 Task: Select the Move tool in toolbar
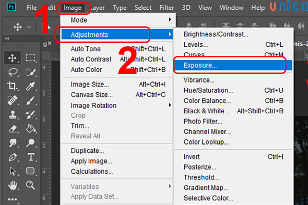pos(12,58)
